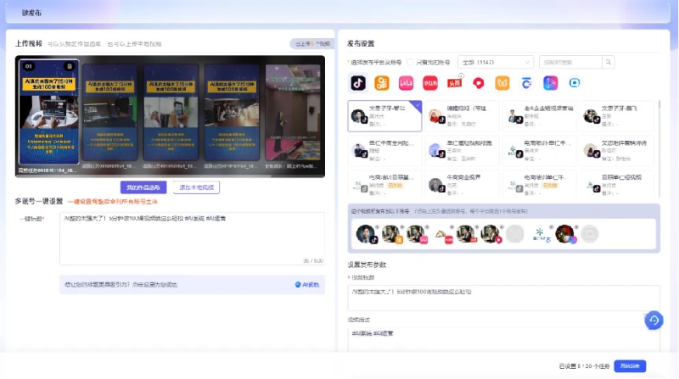The height and width of the screenshot is (379, 679).
Task: Click the blue start publishing button
Action: [630, 366]
